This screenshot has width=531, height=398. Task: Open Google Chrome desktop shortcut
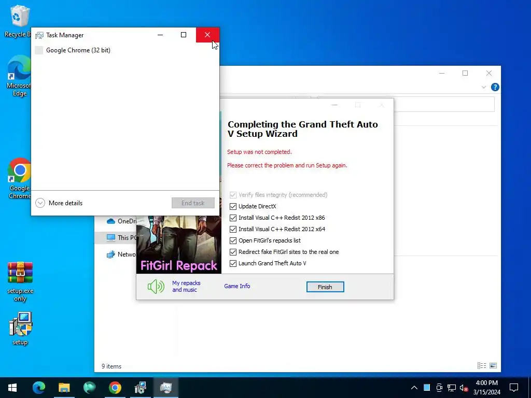click(x=19, y=178)
